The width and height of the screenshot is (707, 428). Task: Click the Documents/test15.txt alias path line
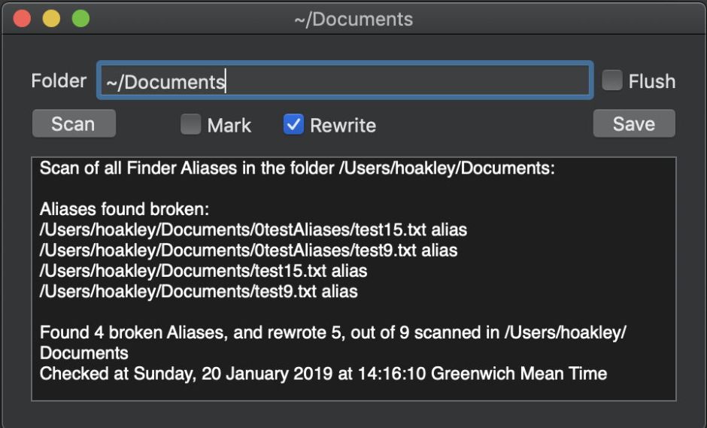203,270
